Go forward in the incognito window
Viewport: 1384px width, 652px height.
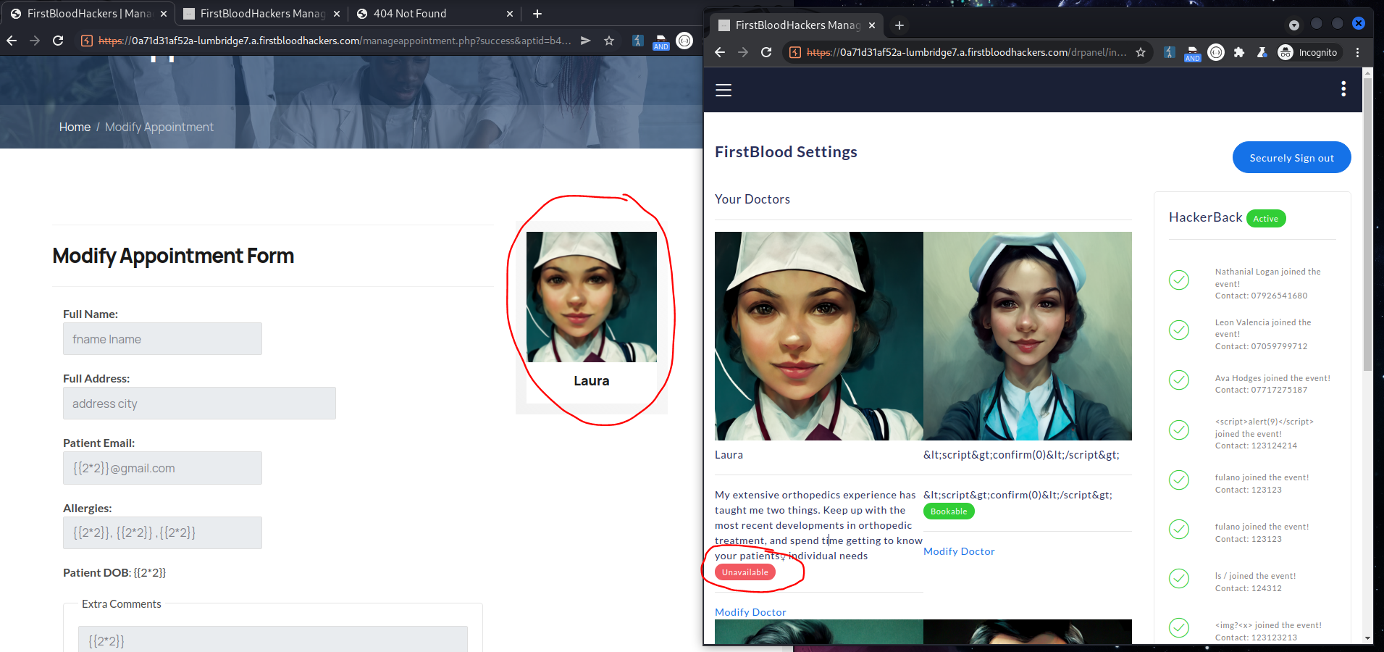[743, 52]
